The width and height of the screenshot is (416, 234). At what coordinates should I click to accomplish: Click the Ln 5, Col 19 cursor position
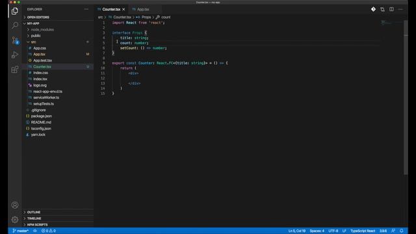(297, 231)
